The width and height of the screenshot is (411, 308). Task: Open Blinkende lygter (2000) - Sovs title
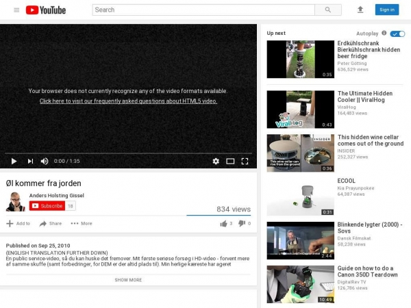pos(370,228)
